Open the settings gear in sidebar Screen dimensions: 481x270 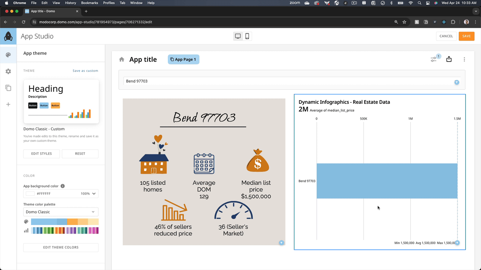8,71
